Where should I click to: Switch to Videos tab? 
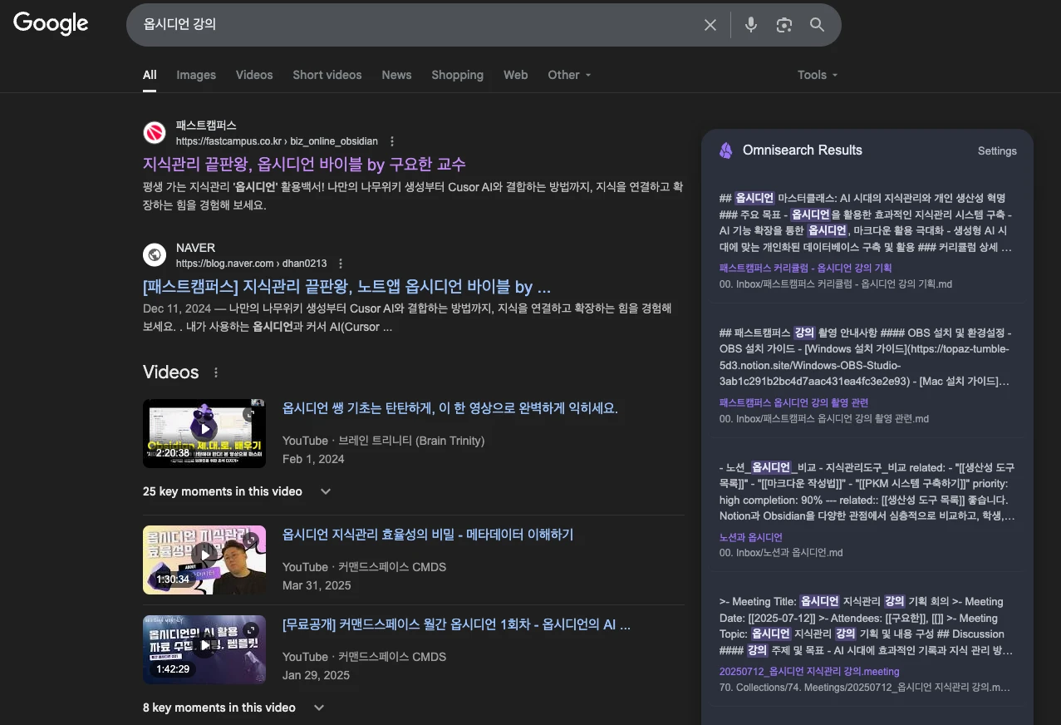(254, 75)
